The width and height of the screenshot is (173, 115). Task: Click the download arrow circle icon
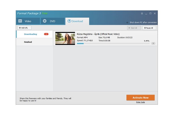pos(69,21)
